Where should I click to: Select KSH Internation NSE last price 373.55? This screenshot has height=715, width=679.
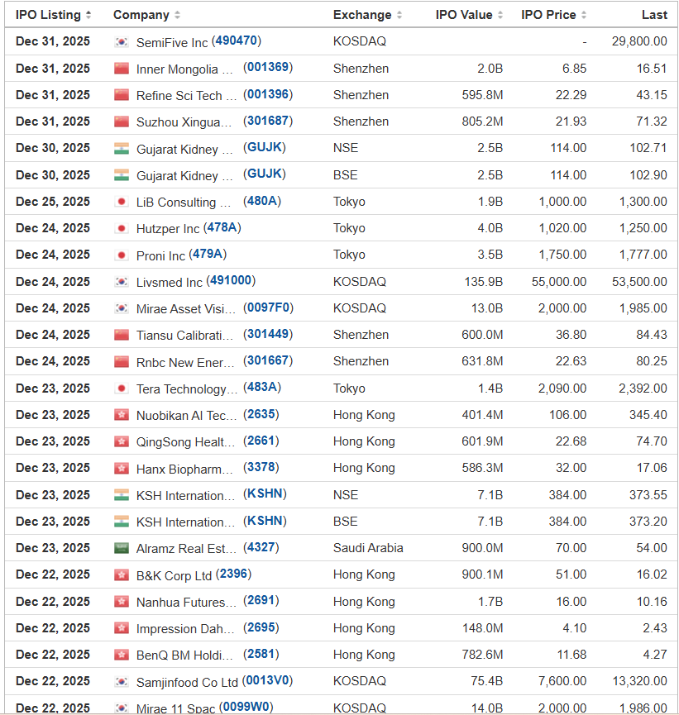[648, 495]
